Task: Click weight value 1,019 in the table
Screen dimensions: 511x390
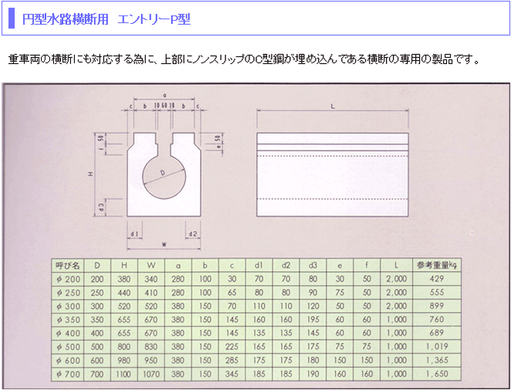Action: [437, 346]
